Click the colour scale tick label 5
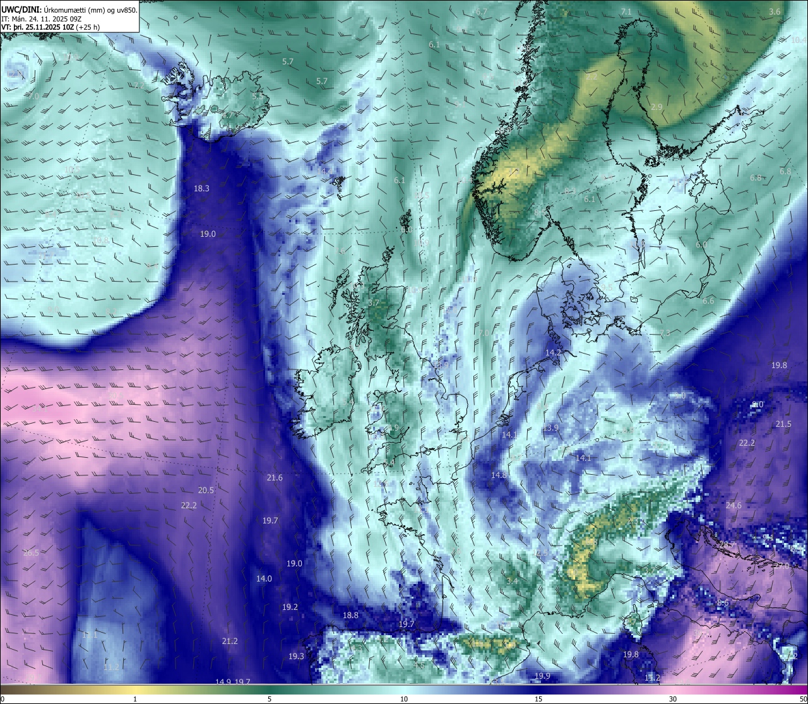This screenshot has height=704, width=808. (270, 699)
